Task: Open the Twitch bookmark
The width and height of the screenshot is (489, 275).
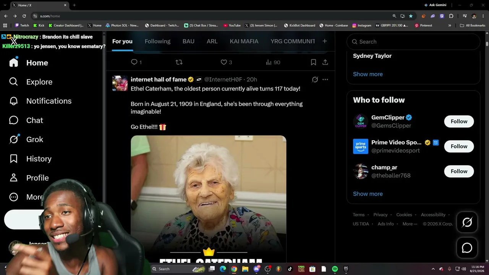Action: pos(22,26)
